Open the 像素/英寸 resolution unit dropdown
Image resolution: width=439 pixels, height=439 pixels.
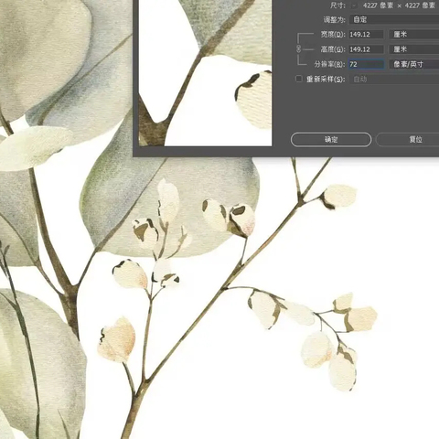tap(414, 64)
